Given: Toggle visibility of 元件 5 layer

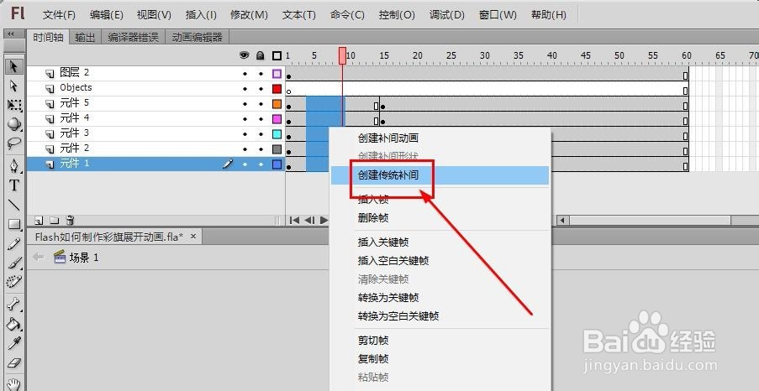Looking at the screenshot, I should (x=245, y=104).
